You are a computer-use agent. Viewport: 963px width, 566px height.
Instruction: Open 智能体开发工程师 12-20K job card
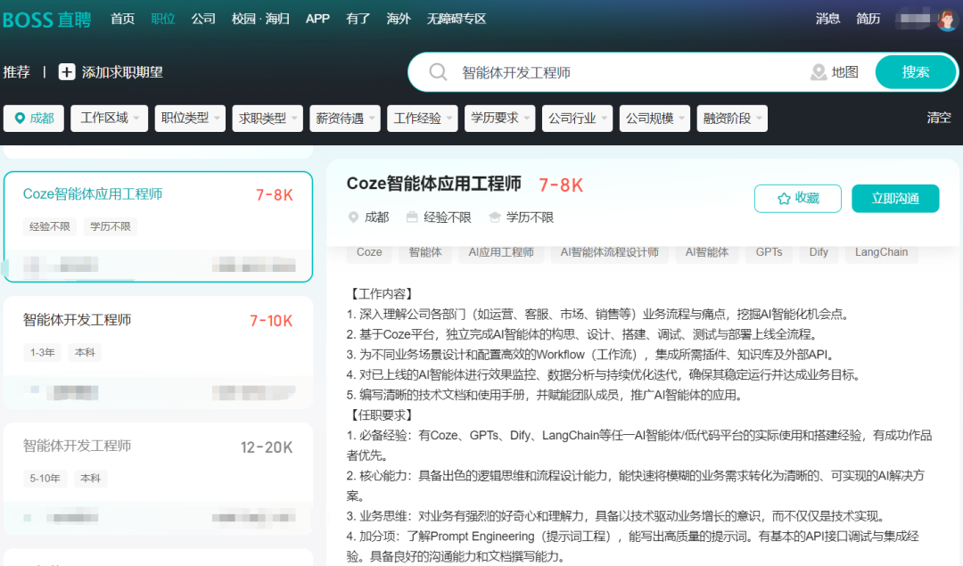tap(159, 479)
